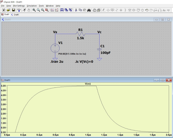Click the Vs net label
The height and width of the screenshot is (138, 173).
pyautogui.click(x=55, y=32)
